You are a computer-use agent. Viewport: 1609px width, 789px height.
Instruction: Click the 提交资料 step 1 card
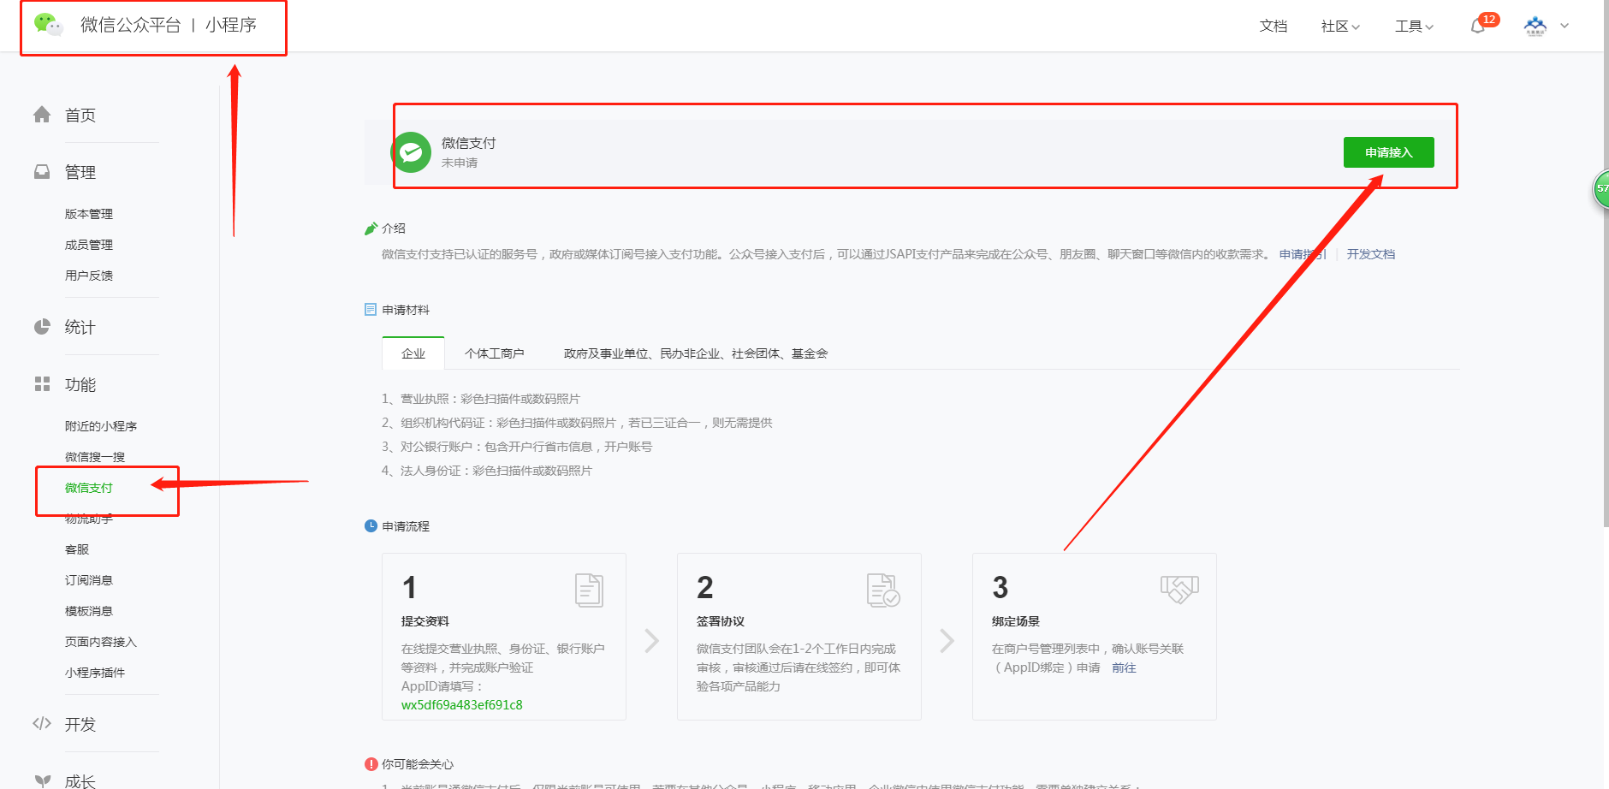click(x=504, y=637)
